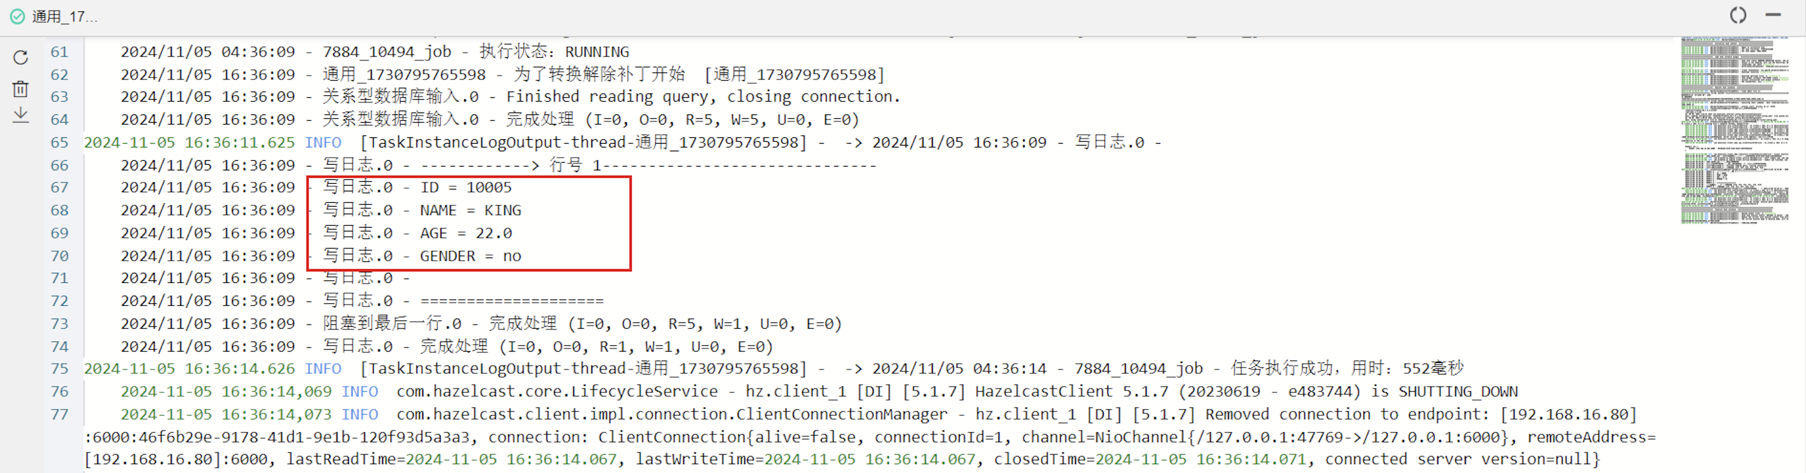Image resolution: width=1806 pixels, height=473 pixels.
Task: Click line number 77 in the gutter
Action: tap(60, 415)
